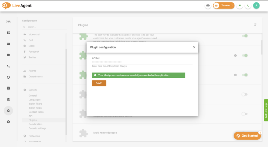The image size is (268, 147).
Task: Open the Get Started button
Action: click(x=247, y=136)
